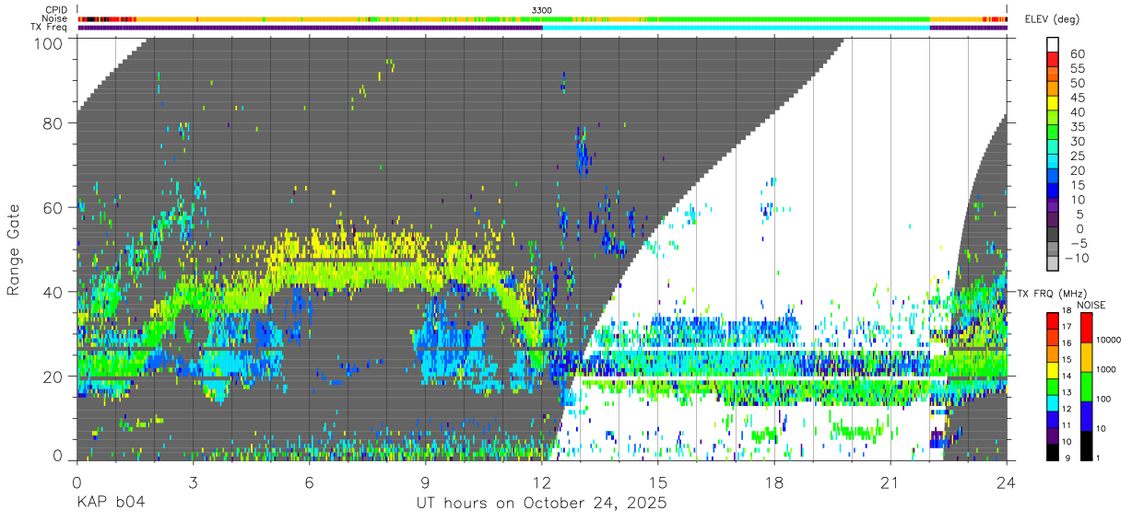This screenshot has height=522, width=1132.
Task: Pick the red top segment of TX FRQ colorbar
Action: [x=1053, y=320]
